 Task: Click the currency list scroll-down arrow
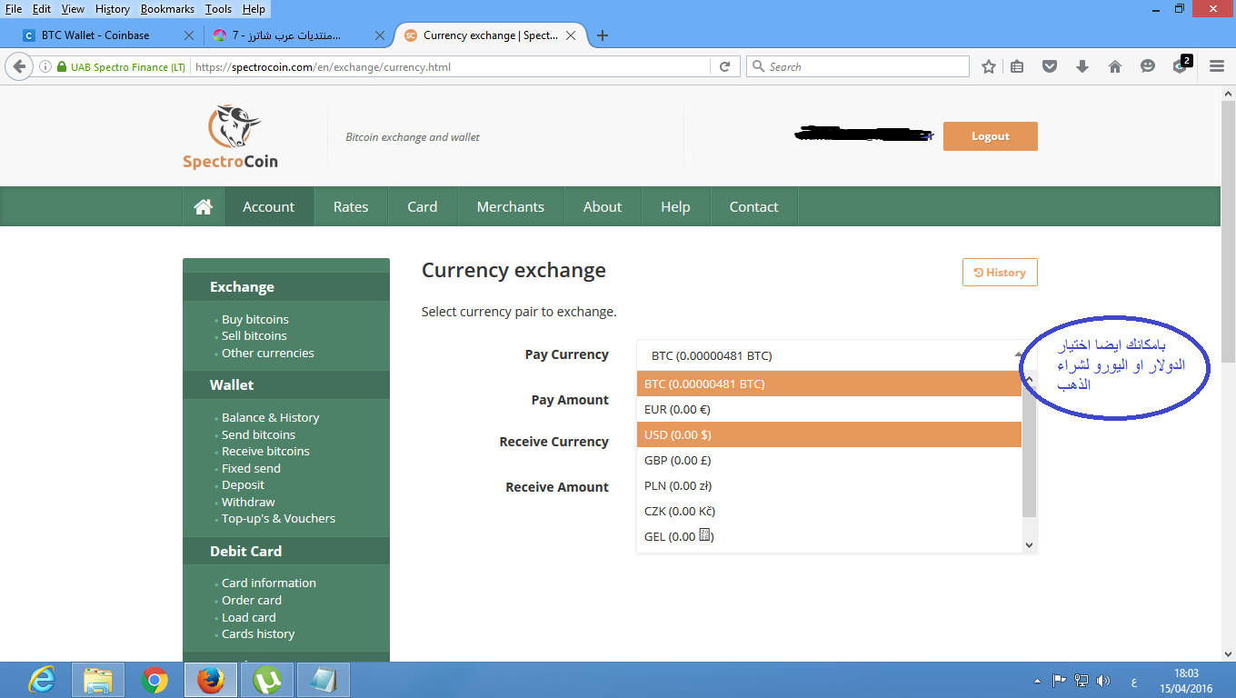pyautogui.click(x=1029, y=544)
